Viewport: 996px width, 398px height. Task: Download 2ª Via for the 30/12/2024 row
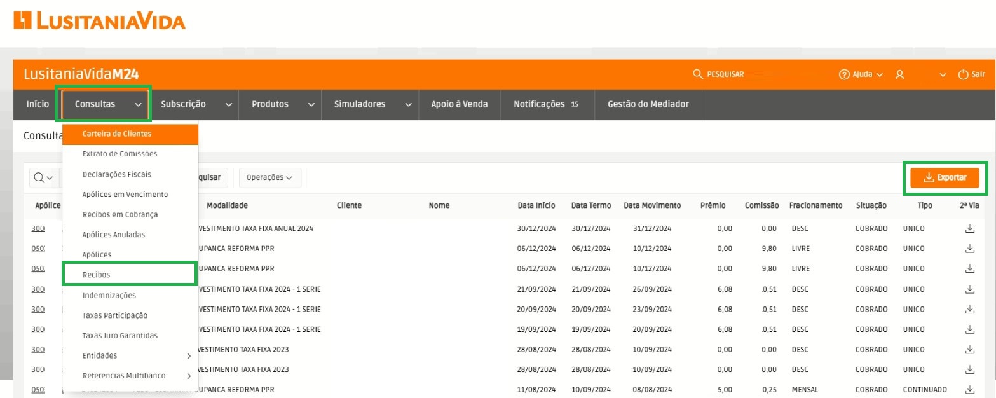(x=969, y=228)
